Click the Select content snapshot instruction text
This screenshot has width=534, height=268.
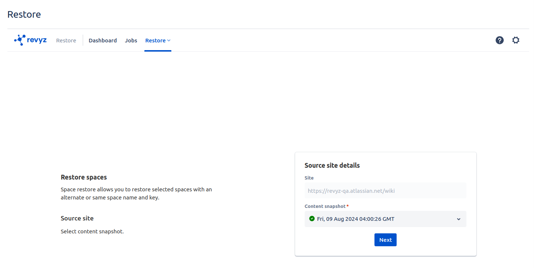92,232
